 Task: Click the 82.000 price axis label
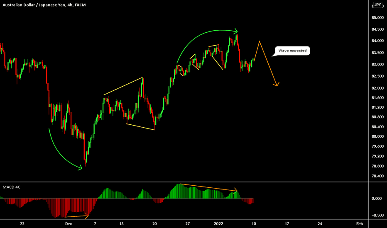tap(377, 88)
